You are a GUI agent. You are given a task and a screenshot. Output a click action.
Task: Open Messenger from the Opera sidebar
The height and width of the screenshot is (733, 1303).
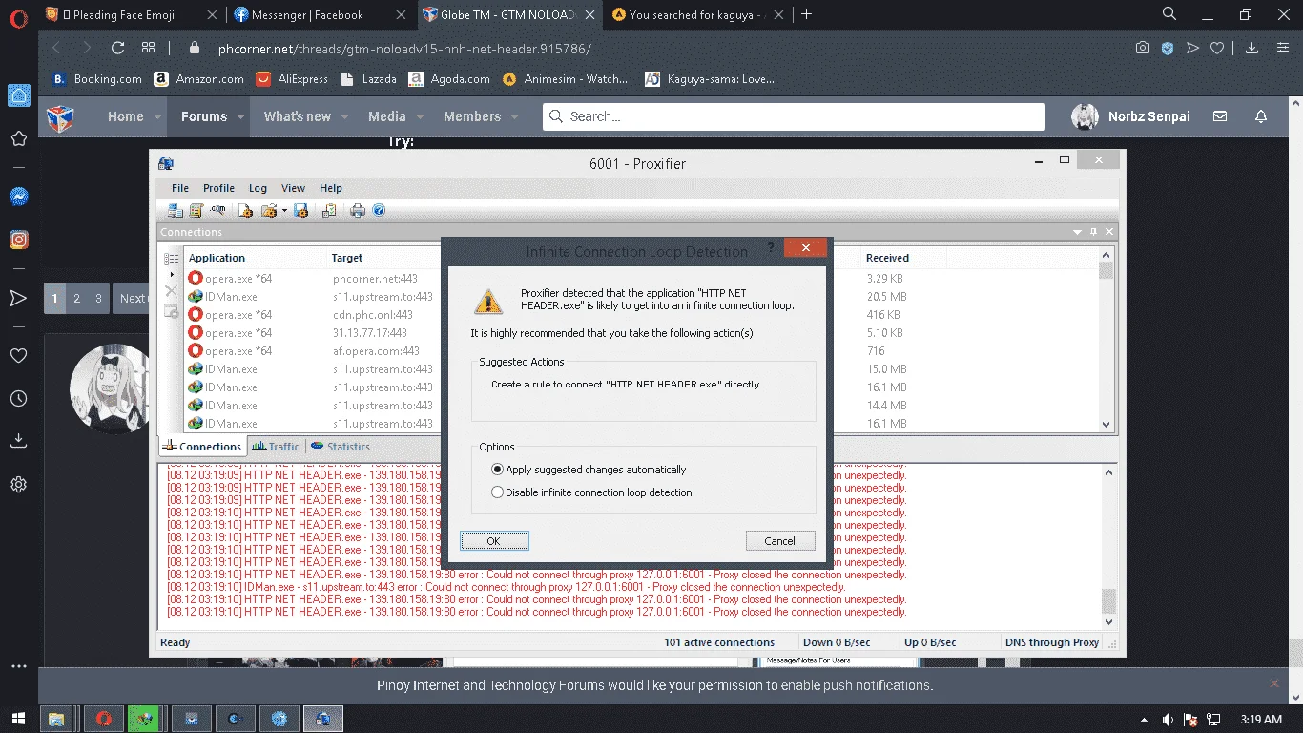18,197
